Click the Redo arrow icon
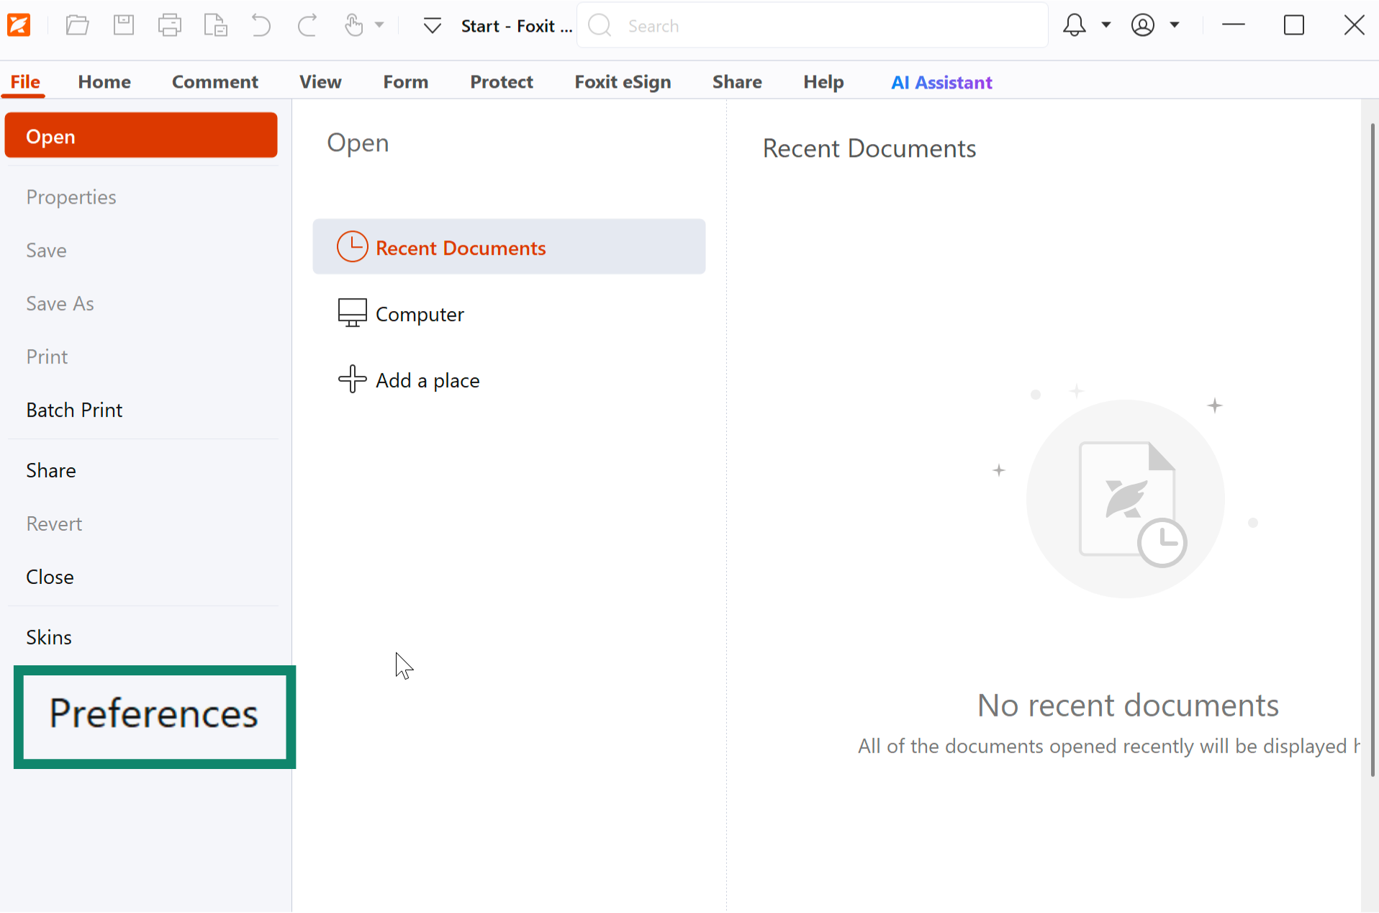Image resolution: width=1379 pixels, height=913 pixels. click(x=307, y=25)
